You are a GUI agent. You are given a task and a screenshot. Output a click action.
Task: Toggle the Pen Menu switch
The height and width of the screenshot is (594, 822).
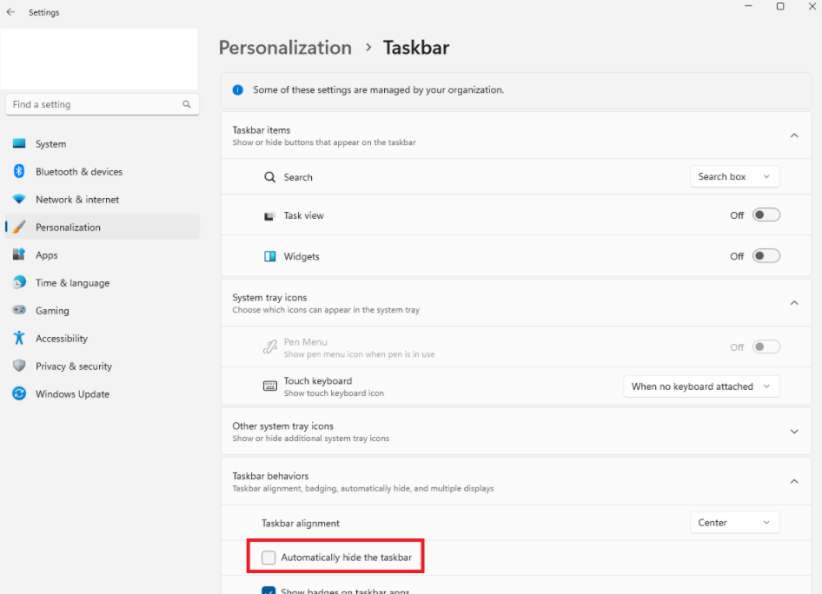[766, 346]
